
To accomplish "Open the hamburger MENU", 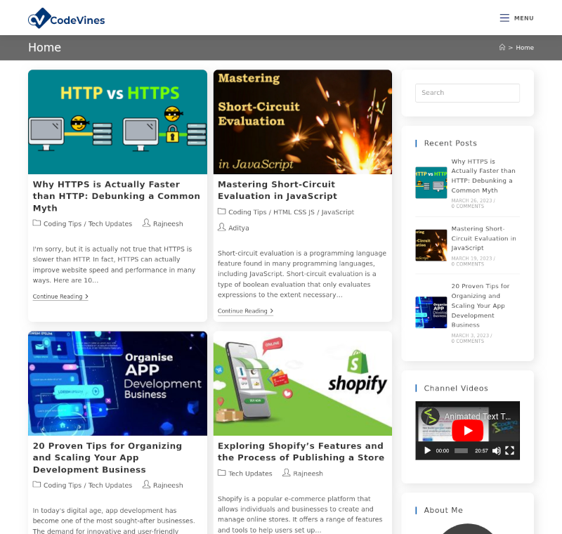I will tap(516, 18).
